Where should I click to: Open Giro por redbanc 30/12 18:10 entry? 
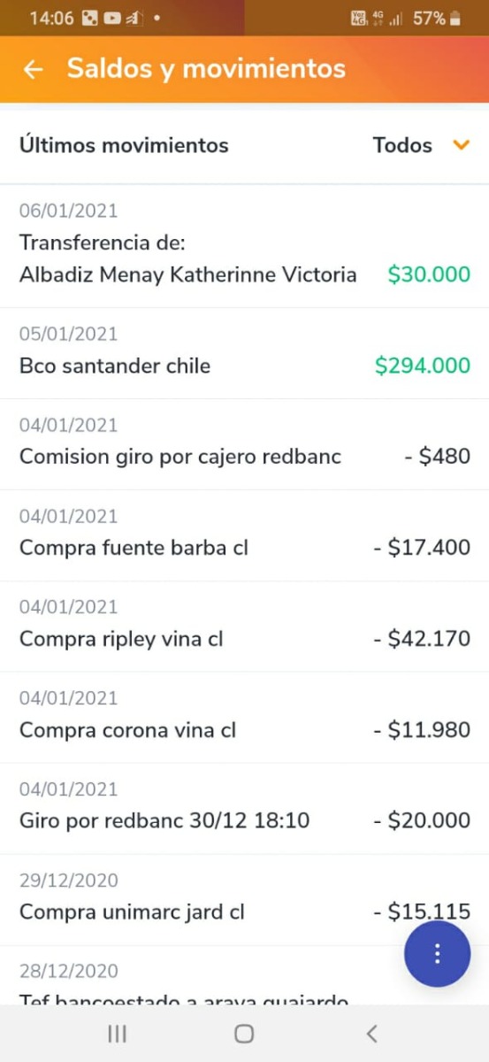[244, 809]
